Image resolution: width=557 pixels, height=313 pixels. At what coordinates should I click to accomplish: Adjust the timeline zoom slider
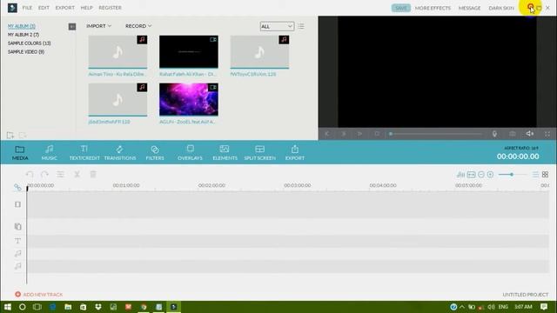pos(512,174)
